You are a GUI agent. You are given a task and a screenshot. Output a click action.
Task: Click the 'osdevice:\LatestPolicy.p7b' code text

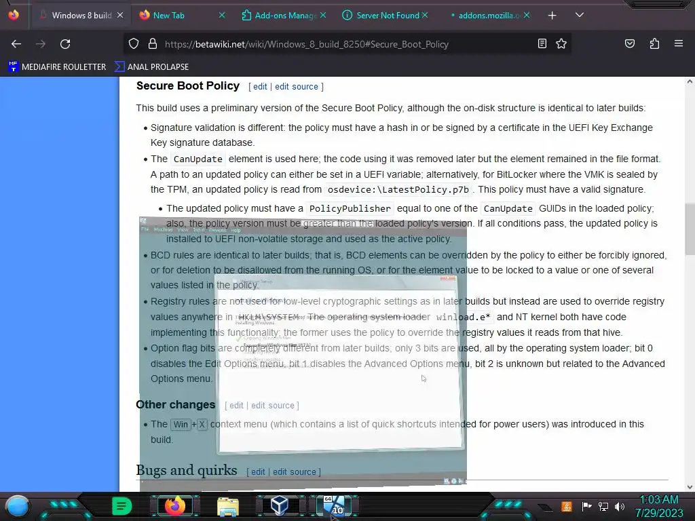(398, 190)
